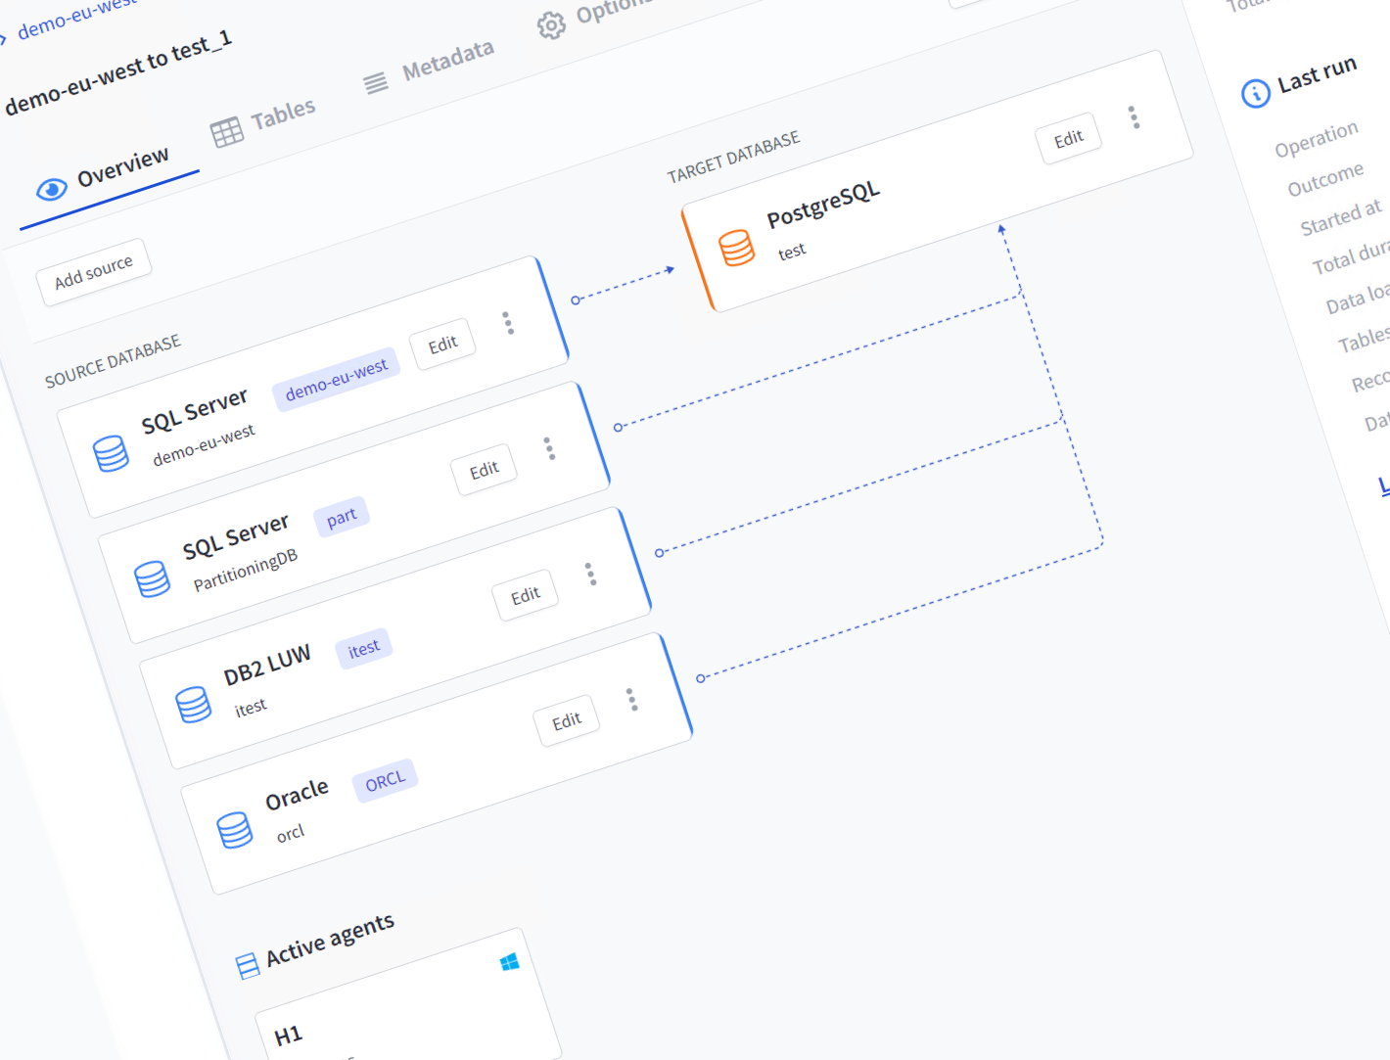Click the Active agents server icon
The width and height of the screenshot is (1390, 1060).
click(248, 966)
